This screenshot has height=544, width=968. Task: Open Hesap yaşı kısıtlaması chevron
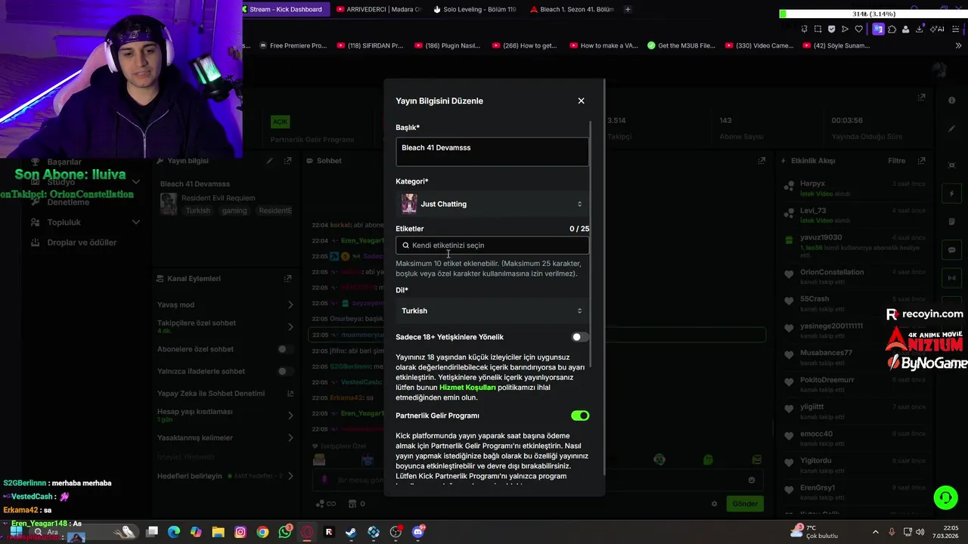point(290,415)
